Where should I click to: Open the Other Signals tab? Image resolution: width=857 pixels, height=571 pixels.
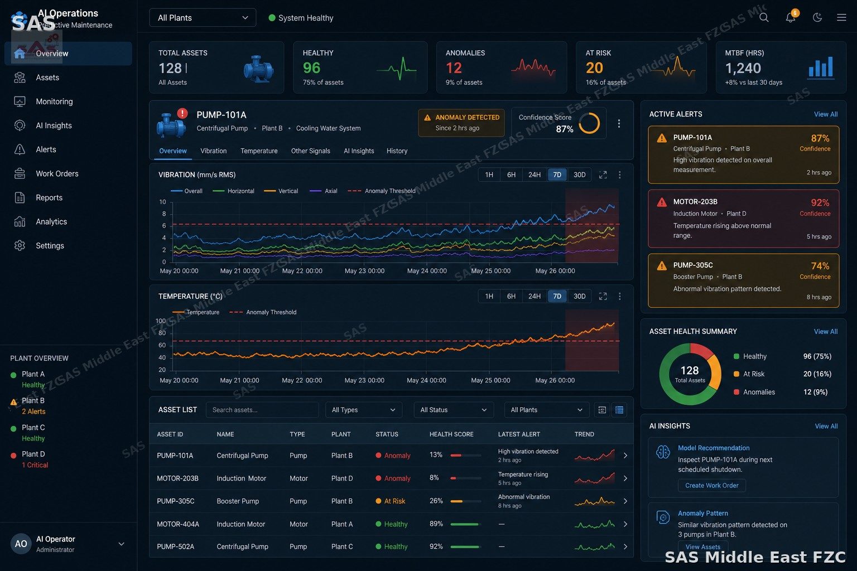pos(311,151)
